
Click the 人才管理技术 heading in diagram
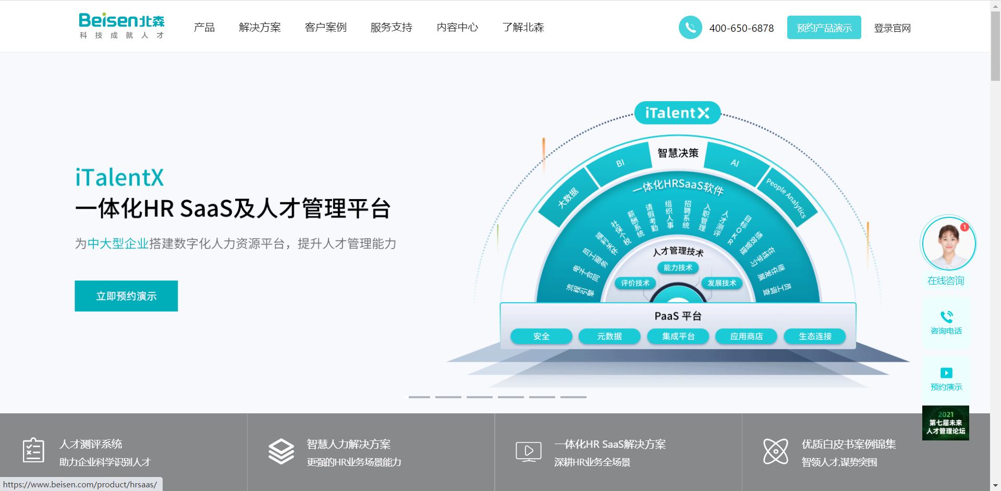(678, 251)
